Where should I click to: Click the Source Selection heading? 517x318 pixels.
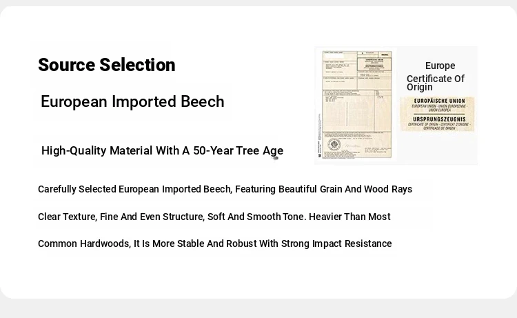pyautogui.click(x=106, y=65)
